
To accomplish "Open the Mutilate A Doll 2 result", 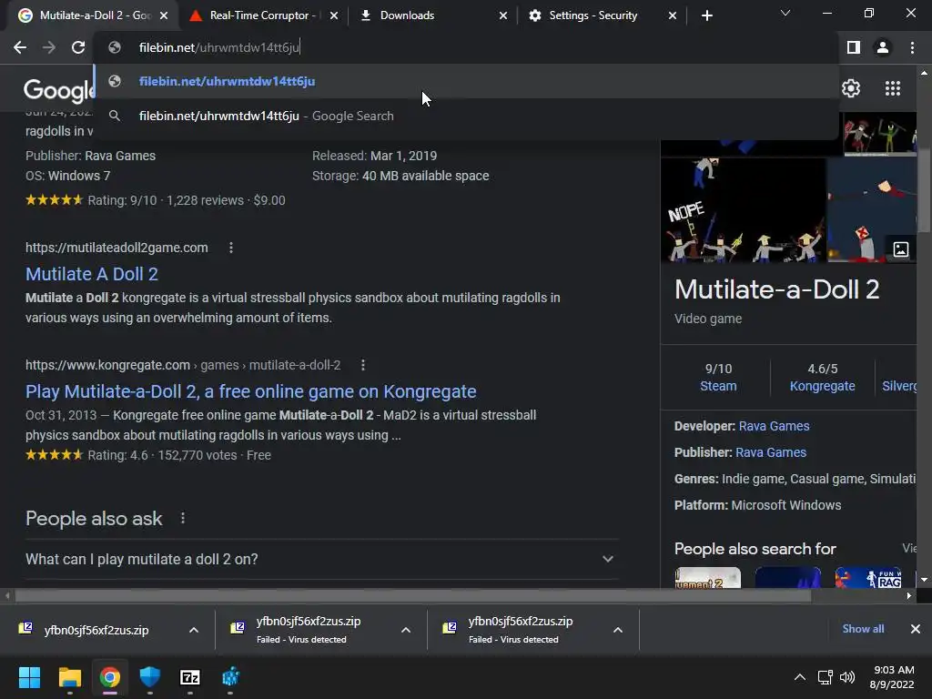I will 92,274.
